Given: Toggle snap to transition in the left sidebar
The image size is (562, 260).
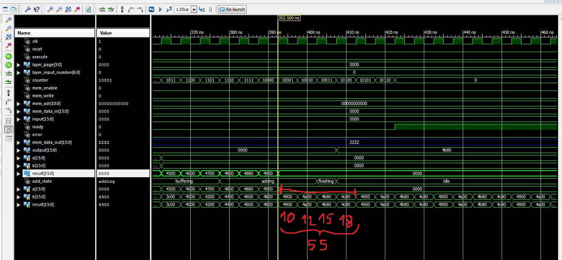Looking at the screenshot, I should (x=8, y=129).
